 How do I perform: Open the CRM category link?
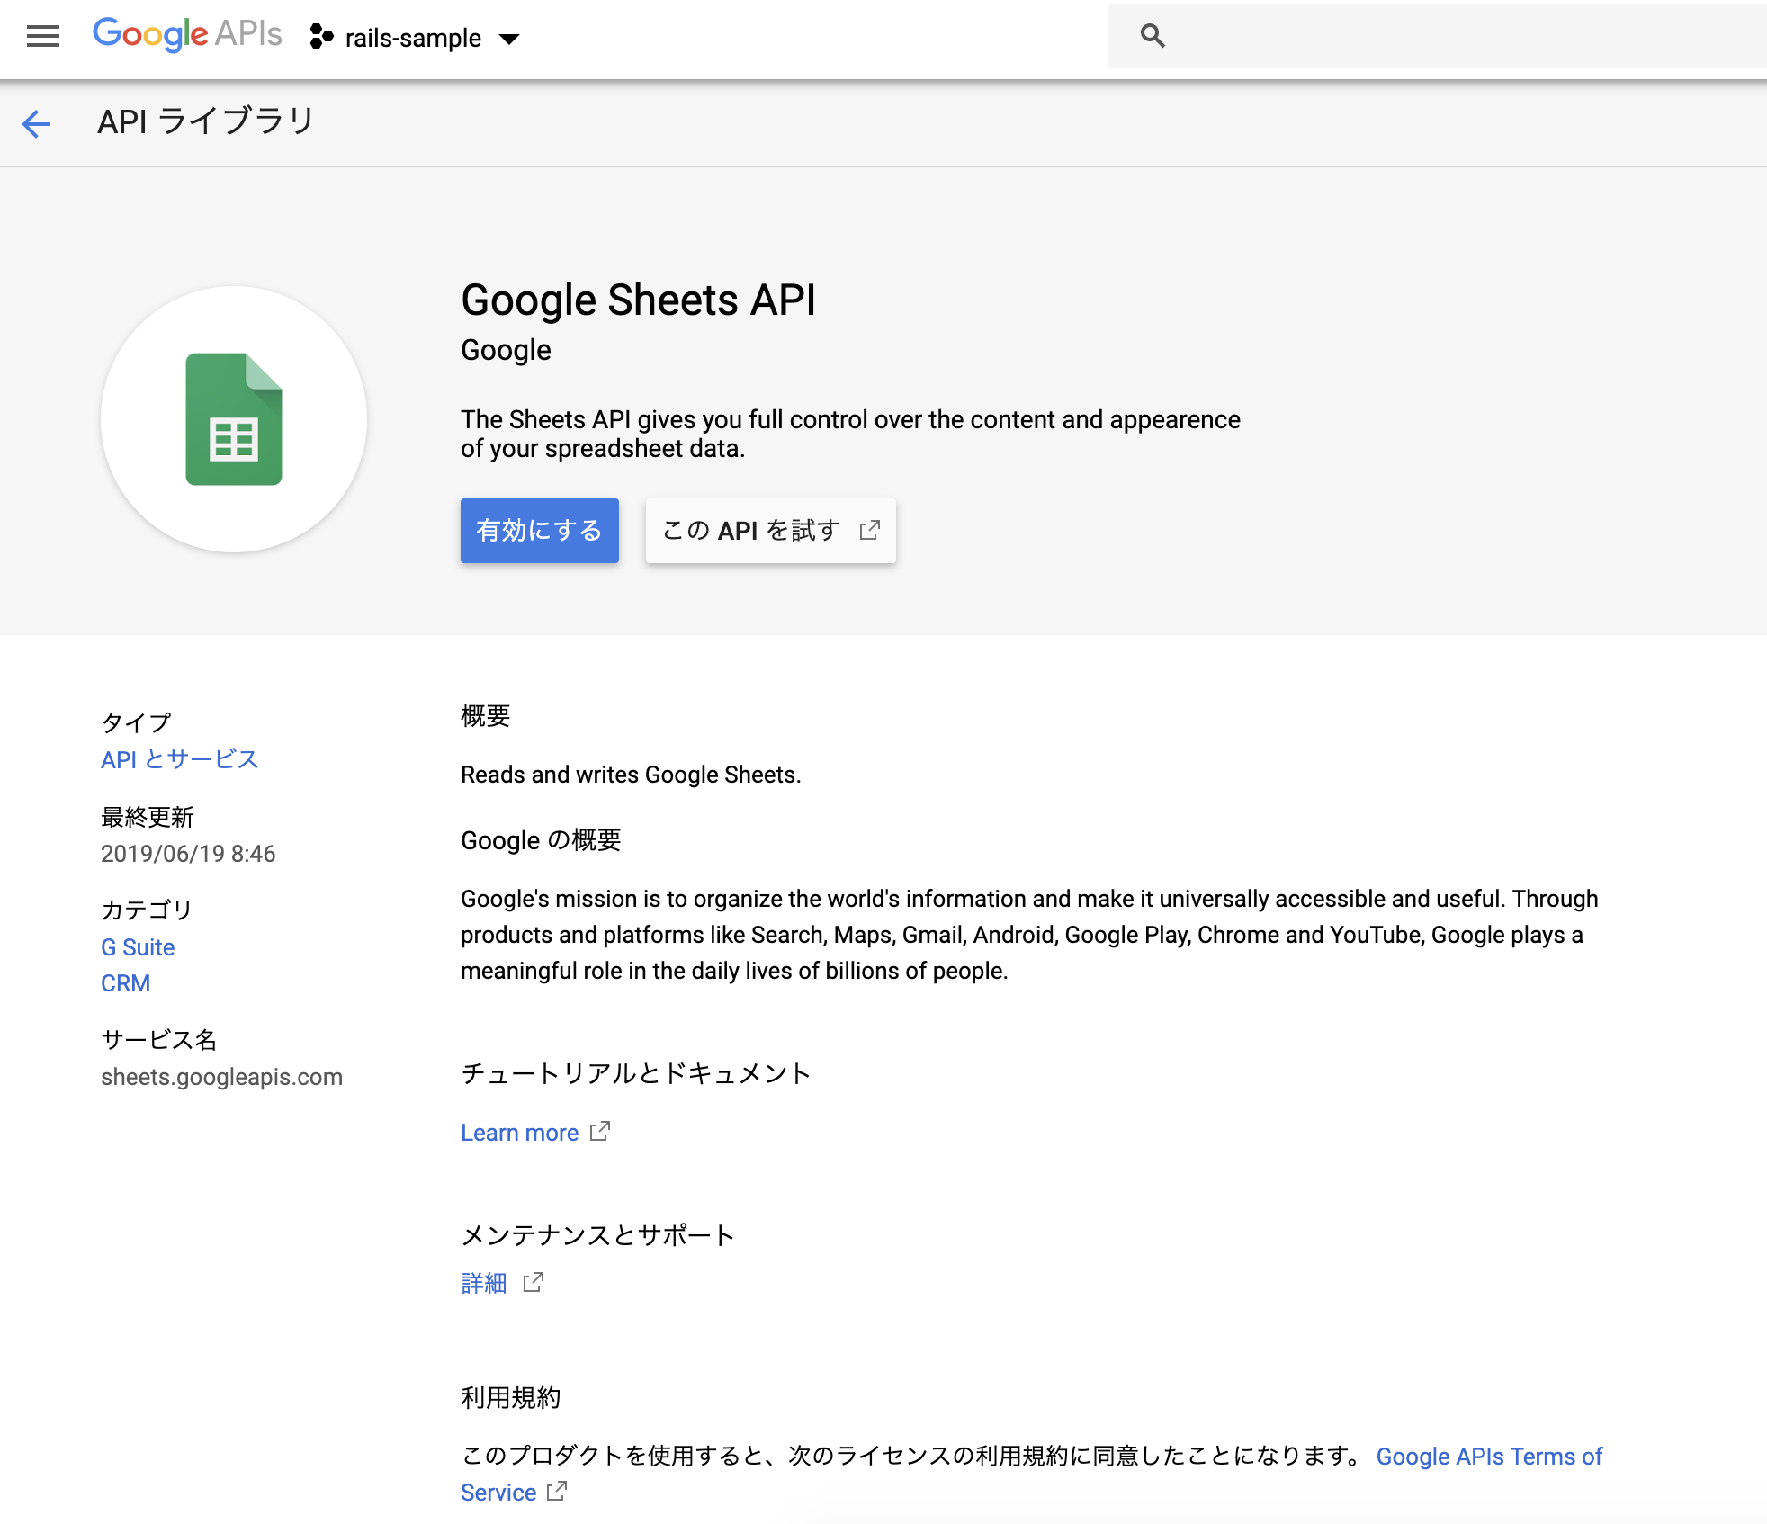tap(125, 983)
